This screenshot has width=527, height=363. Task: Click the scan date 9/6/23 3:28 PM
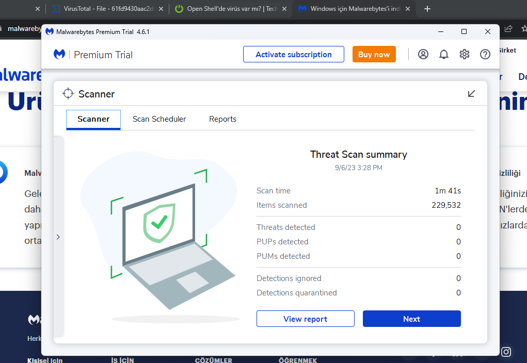(x=358, y=168)
